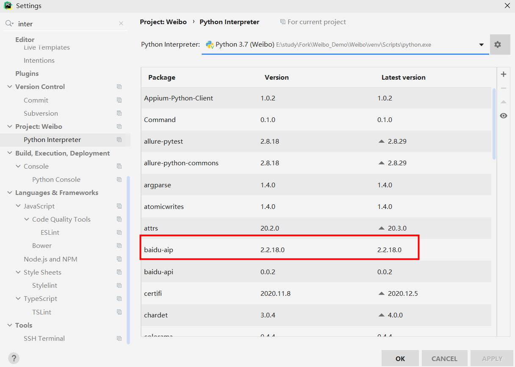Click the help question mark button
This screenshot has height=367, width=515.
(x=14, y=358)
